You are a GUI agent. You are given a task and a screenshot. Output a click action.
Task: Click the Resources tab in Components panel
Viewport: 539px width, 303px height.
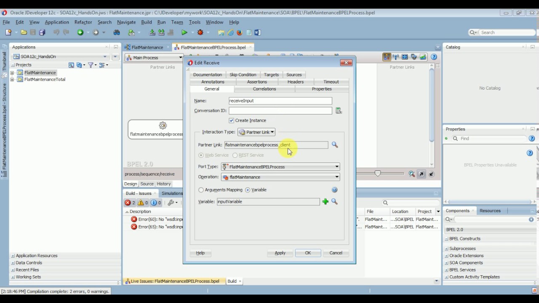tap(490, 211)
